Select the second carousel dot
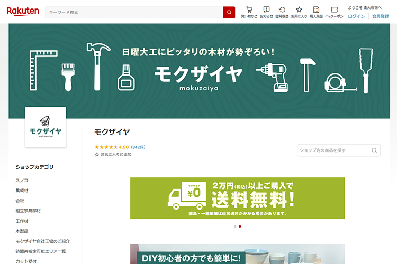The height and width of the screenshot is (264, 397). (240, 226)
